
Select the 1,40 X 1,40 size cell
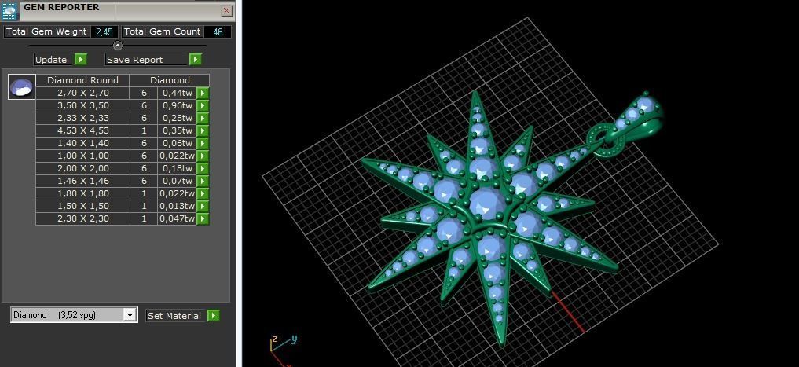pyautogui.click(x=82, y=143)
